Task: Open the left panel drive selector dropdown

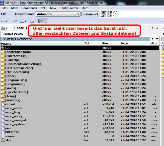Action: (x=7, y=28)
